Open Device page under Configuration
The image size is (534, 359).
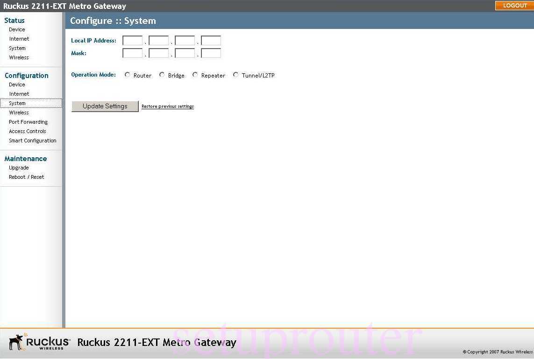17,84
